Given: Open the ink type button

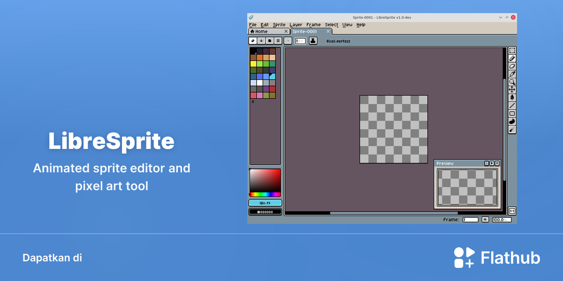Looking at the screenshot, I should [313, 41].
